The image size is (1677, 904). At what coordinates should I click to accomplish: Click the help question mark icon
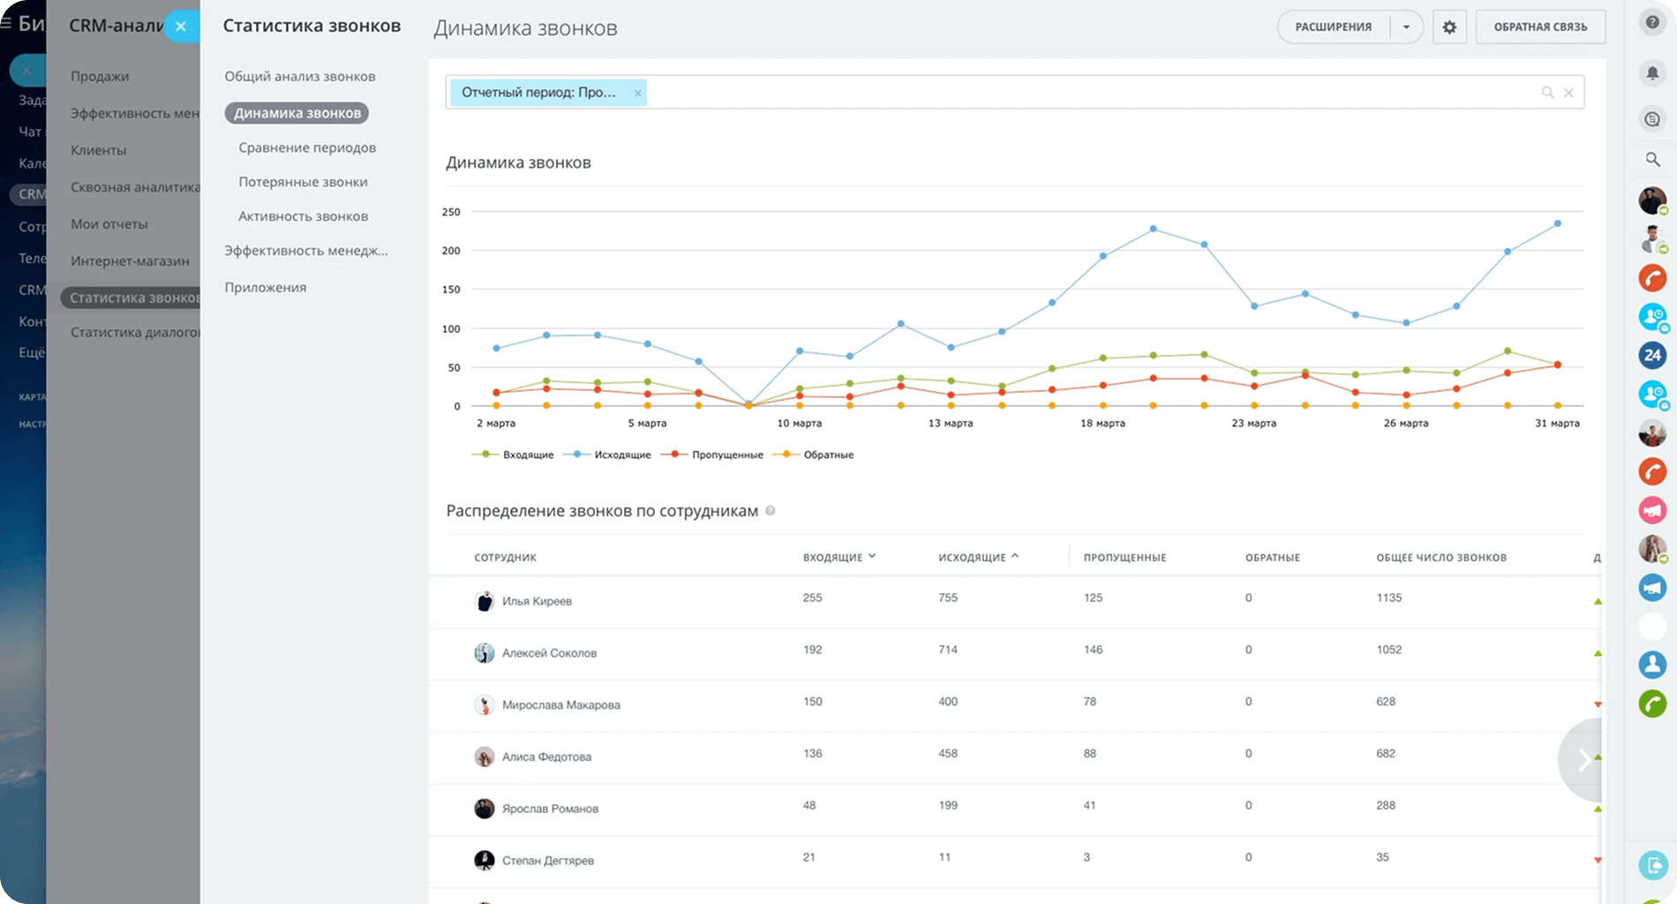coord(1652,23)
